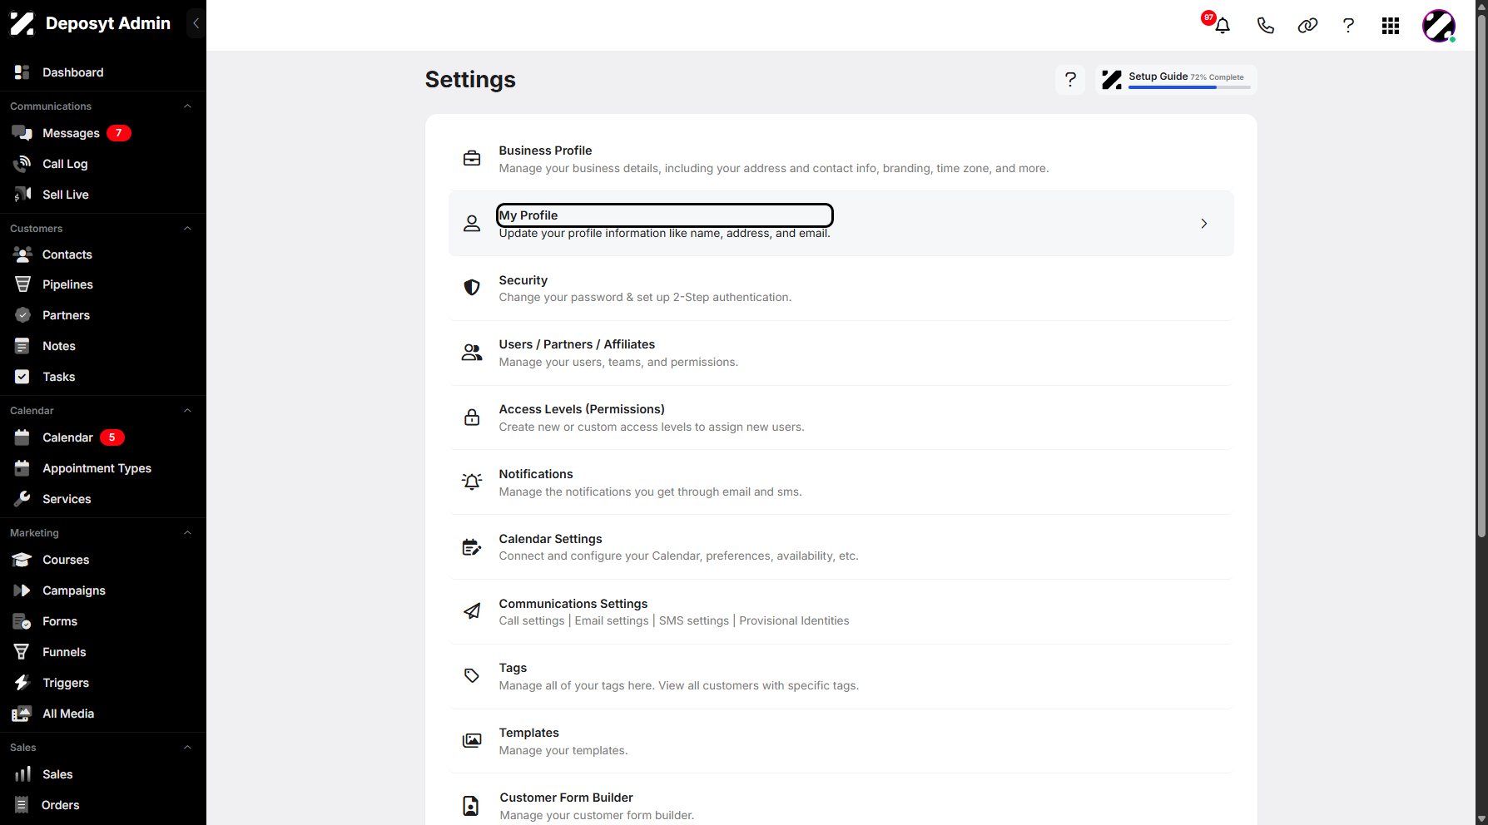Click Call settings link
The image size is (1488, 825).
532,621
